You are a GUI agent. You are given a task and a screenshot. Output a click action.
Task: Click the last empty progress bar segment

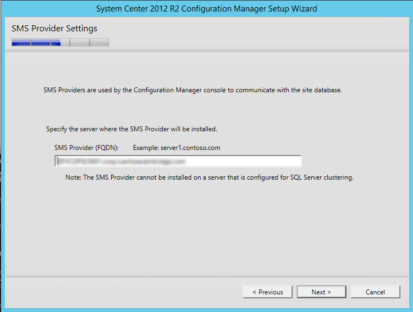coord(99,42)
